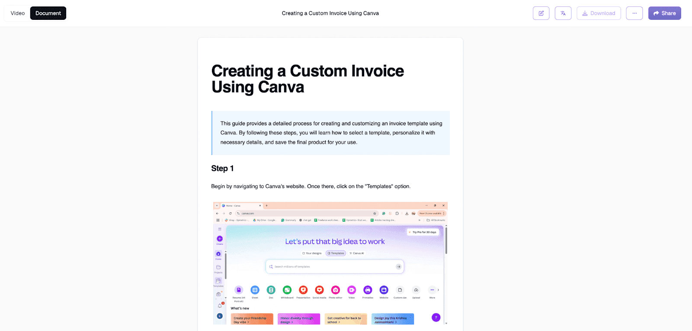Click the blue guide summary paragraph
692x331 pixels.
[x=330, y=133]
